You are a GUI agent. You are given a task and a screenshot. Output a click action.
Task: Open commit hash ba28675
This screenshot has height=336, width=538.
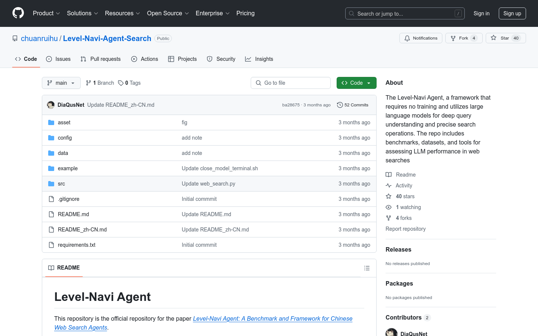291,105
